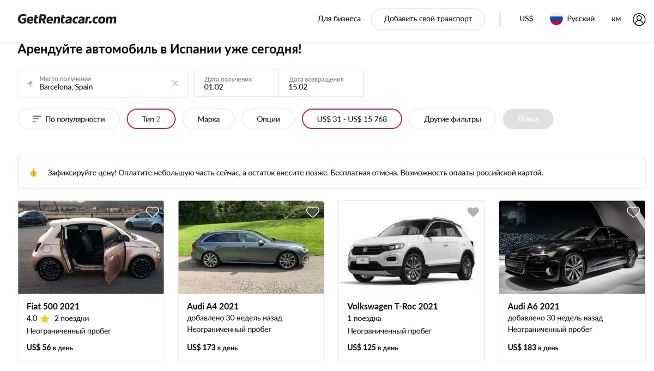
Task: Open the Марка brand filter
Action: [209, 119]
